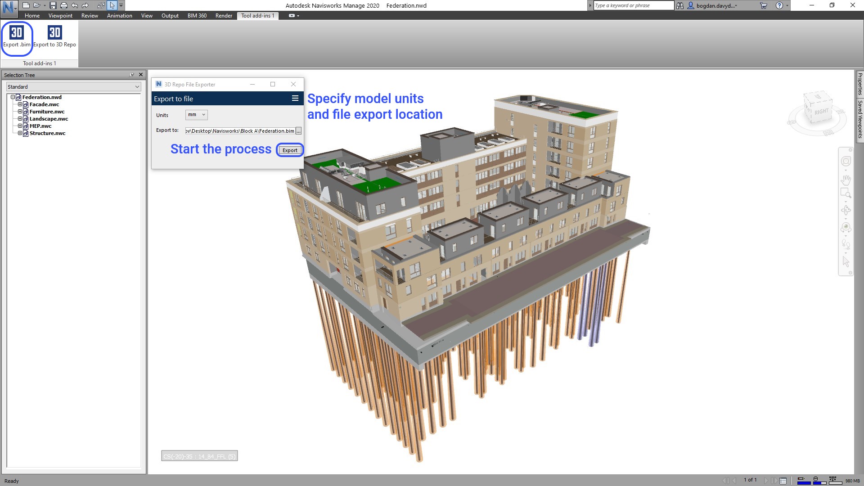Activate the Select arrow tool in top toolbar
The height and width of the screenshot is (486, 864).
coord(112,5)
